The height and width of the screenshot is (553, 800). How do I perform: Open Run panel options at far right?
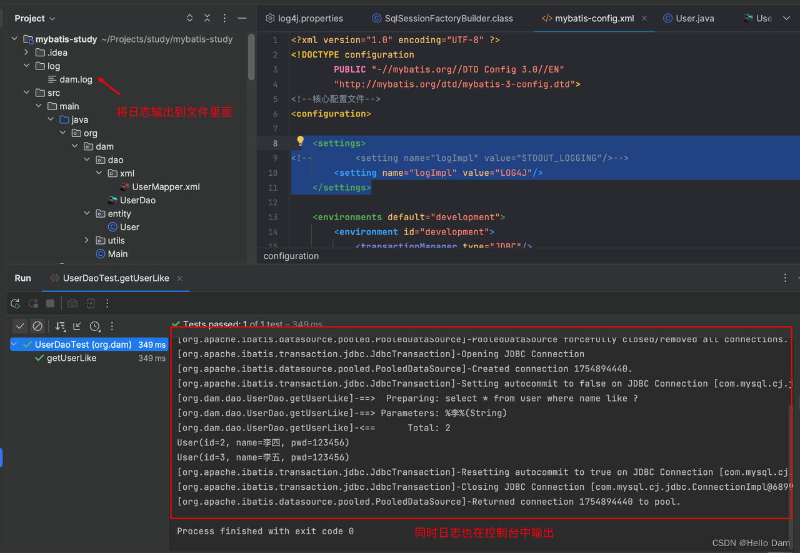786,278
